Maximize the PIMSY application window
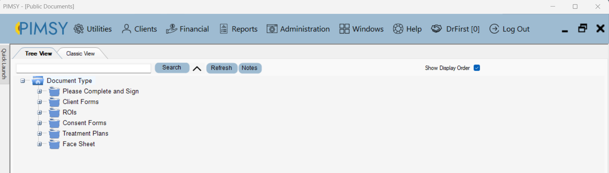The image size is (609, 173). (575, 7)
